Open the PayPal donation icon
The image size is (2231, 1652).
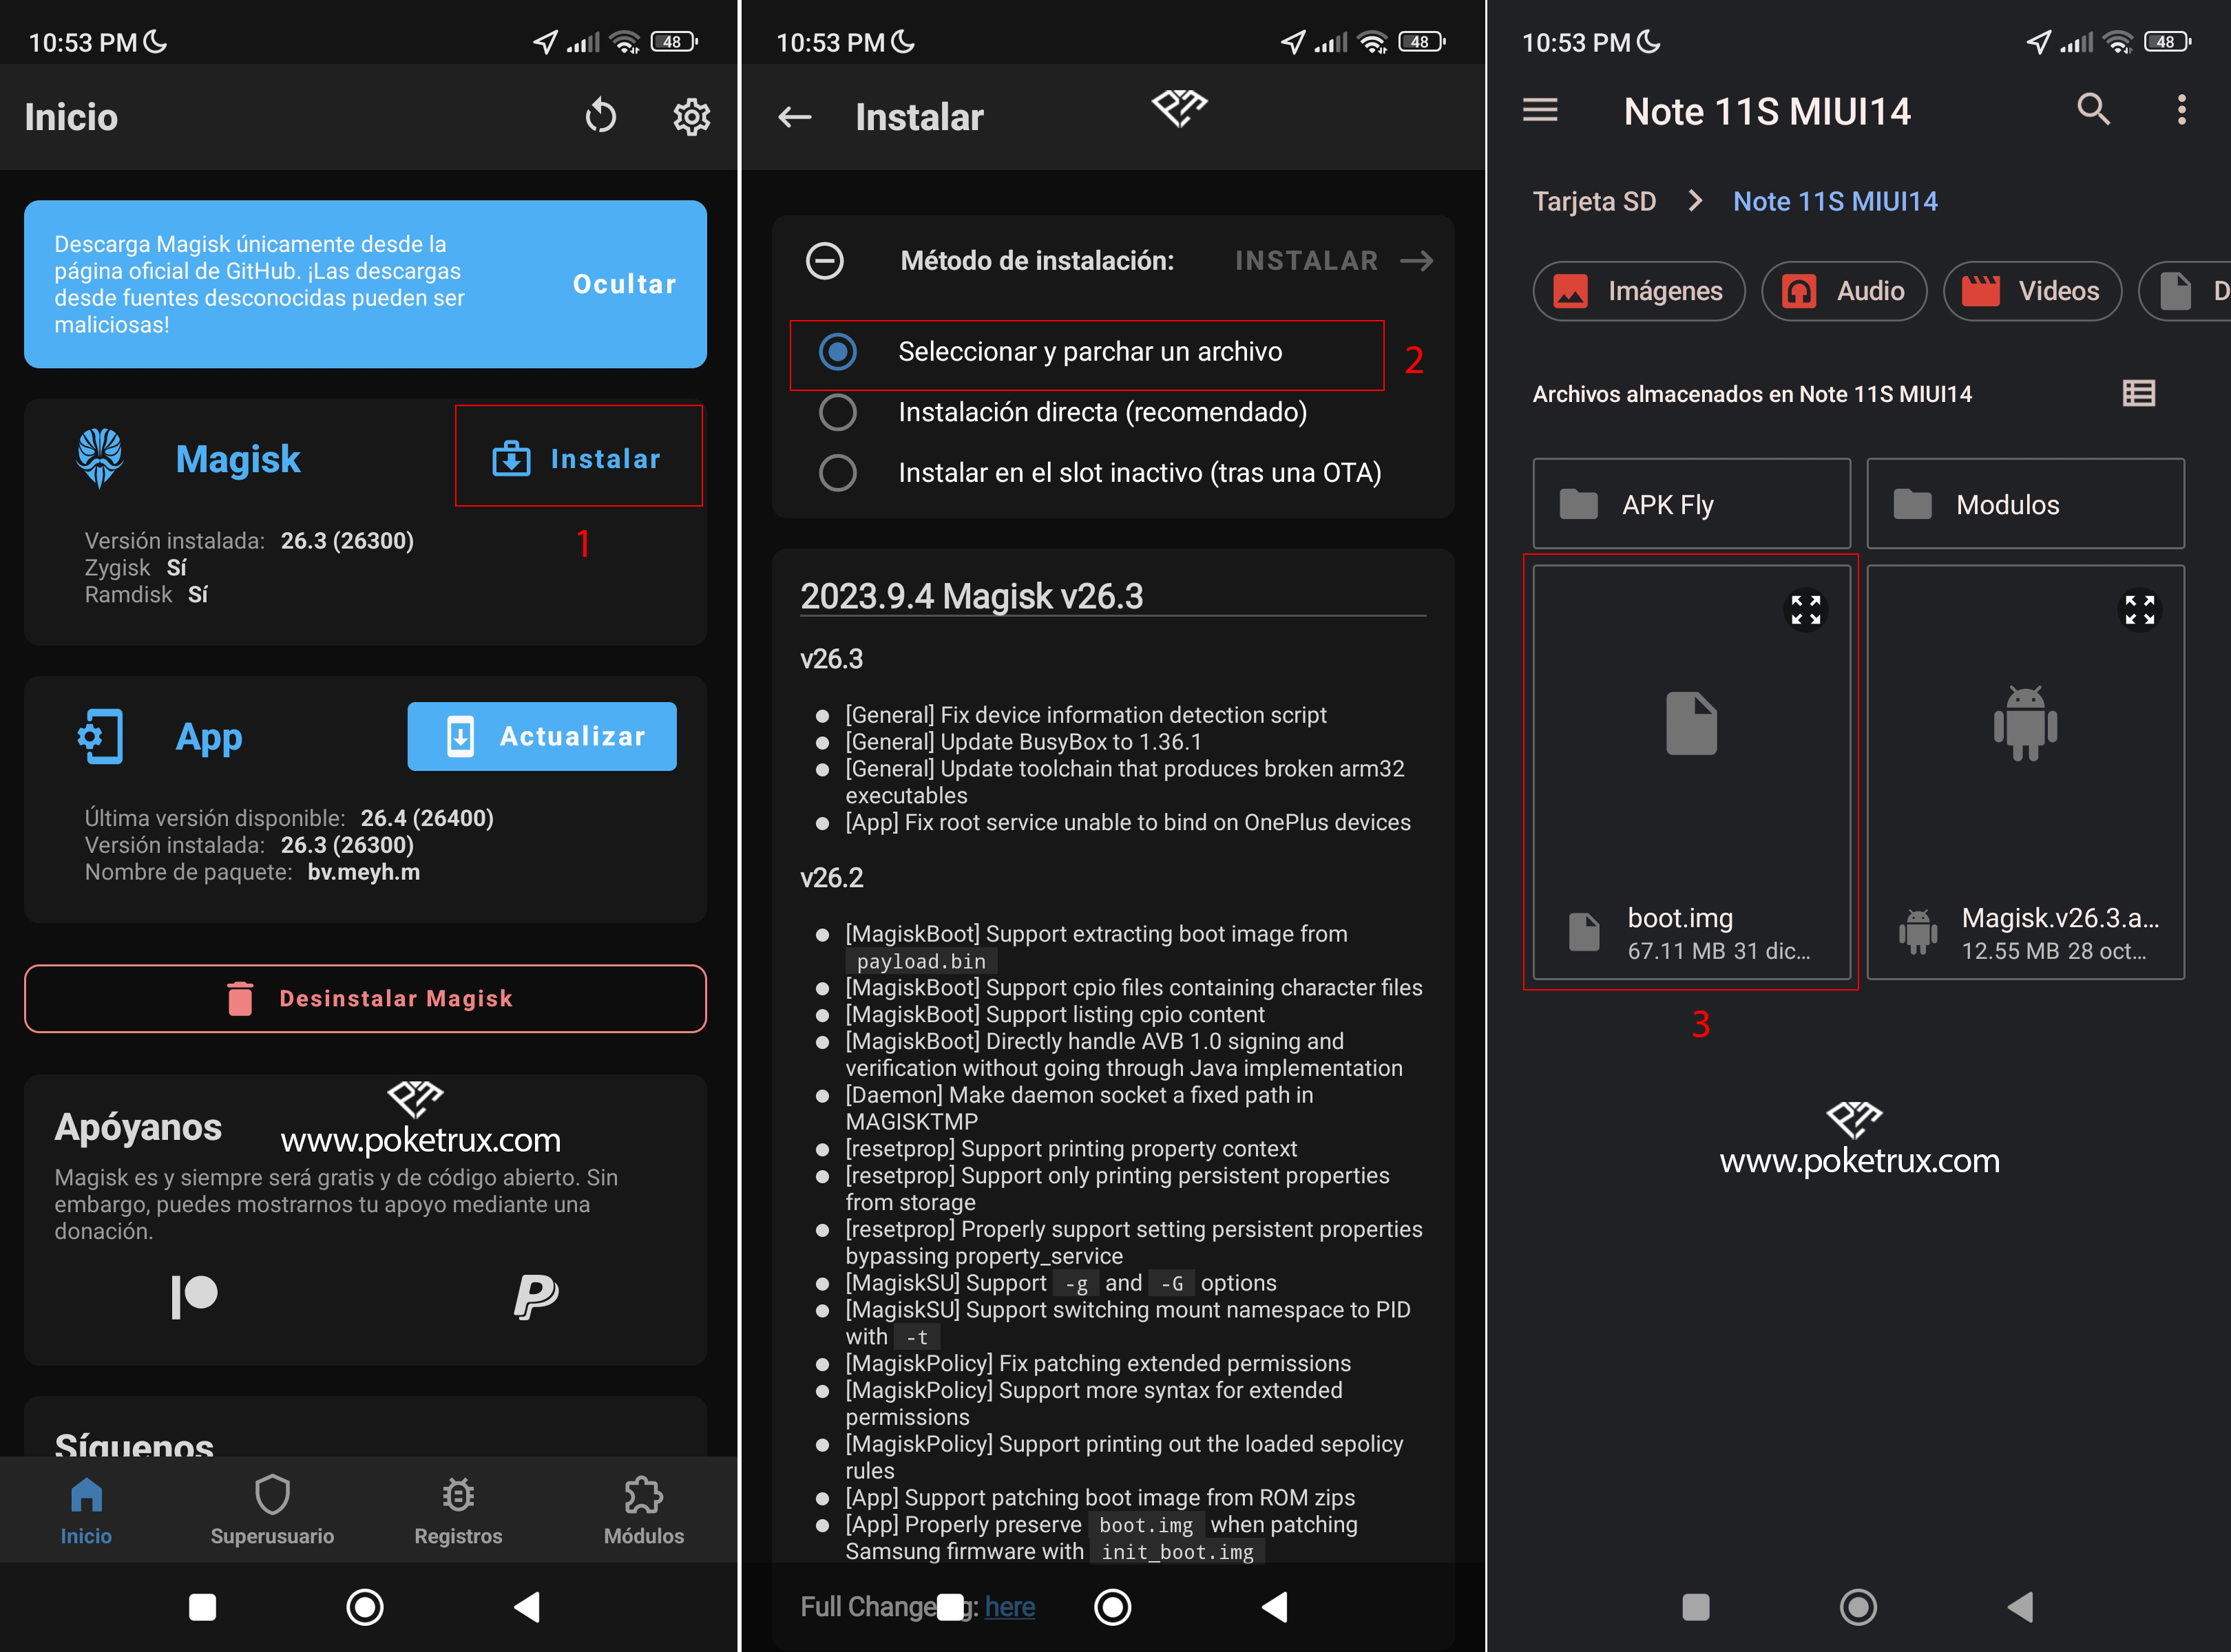[536, 1297]
